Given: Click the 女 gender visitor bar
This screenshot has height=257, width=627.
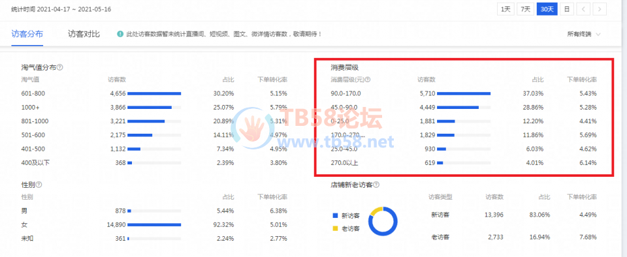Looking at the screenshot, I should click(x=154, y=224).
